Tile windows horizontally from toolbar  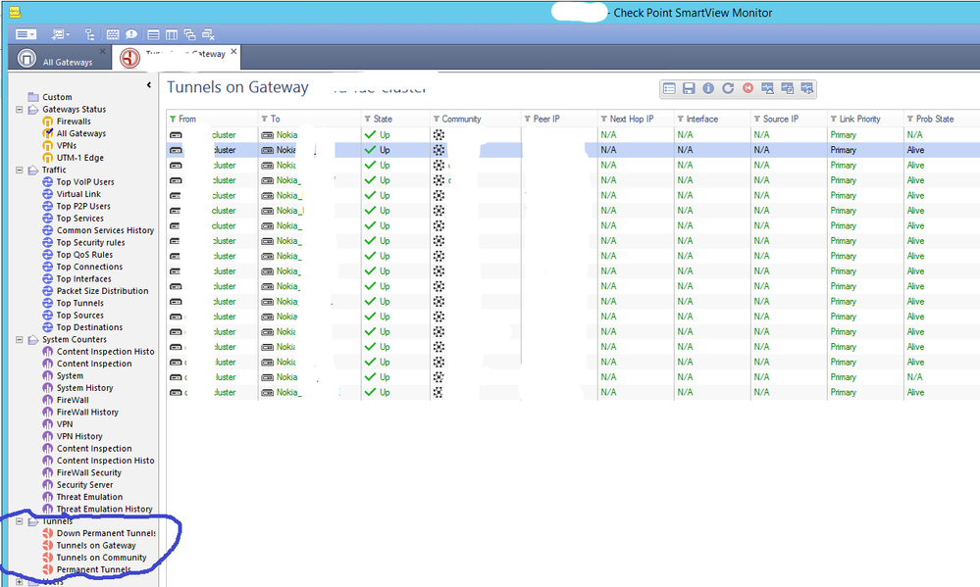click(153, 34)
